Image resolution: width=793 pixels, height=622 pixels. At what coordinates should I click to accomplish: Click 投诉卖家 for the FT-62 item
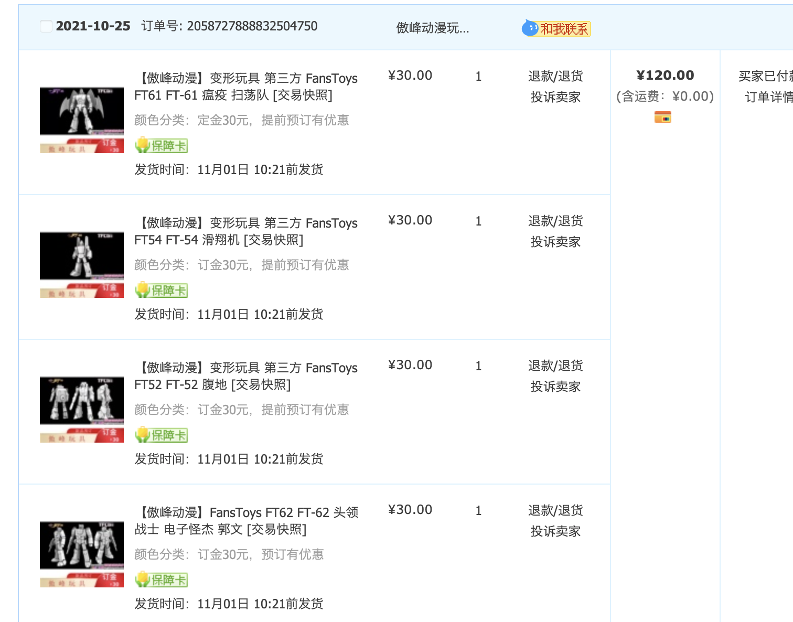[555, 531]
